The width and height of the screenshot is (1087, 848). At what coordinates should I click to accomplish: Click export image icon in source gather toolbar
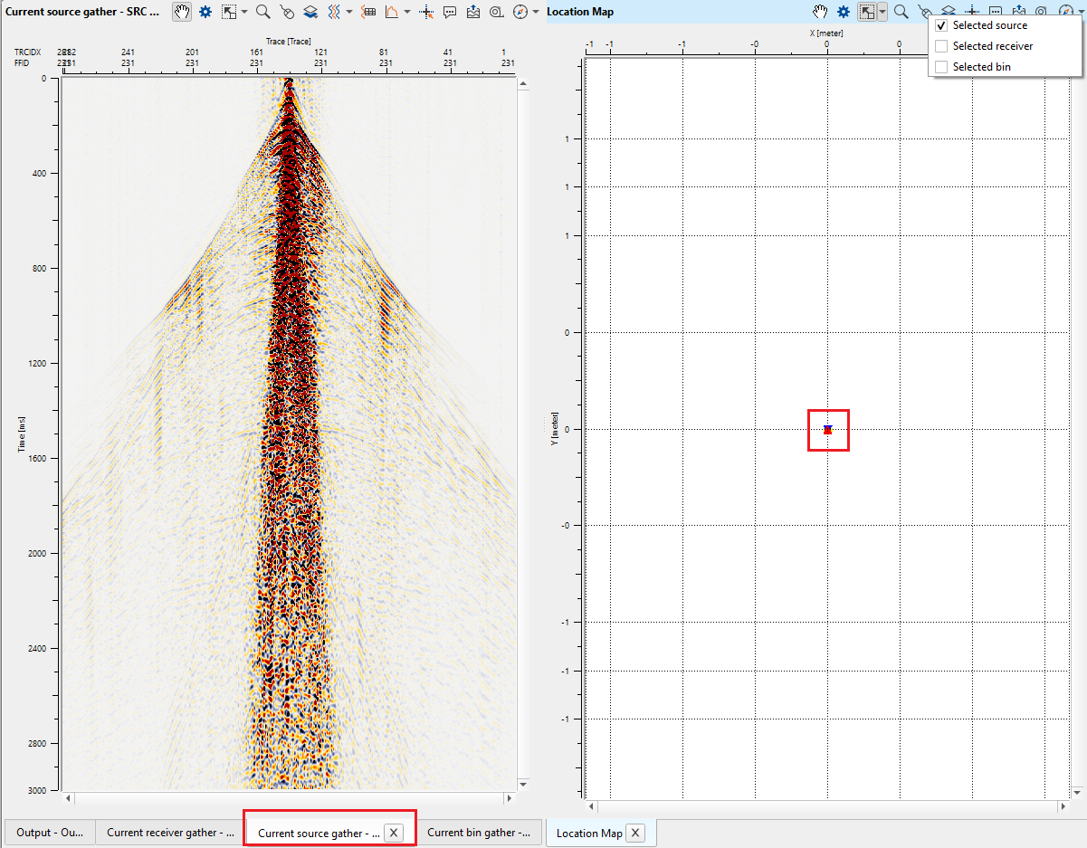473,12
